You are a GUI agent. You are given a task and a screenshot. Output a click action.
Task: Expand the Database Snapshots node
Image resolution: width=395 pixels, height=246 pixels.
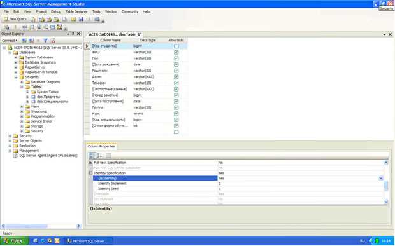coord(16,62)
